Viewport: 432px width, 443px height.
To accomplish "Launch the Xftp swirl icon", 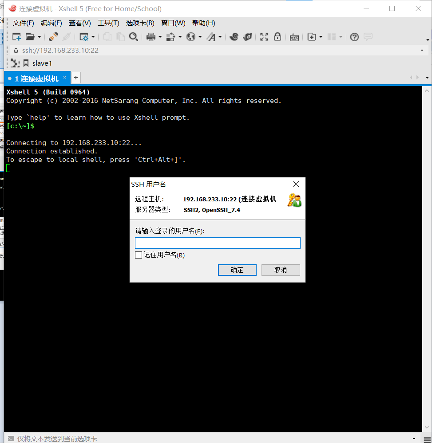I will [234, 37].
